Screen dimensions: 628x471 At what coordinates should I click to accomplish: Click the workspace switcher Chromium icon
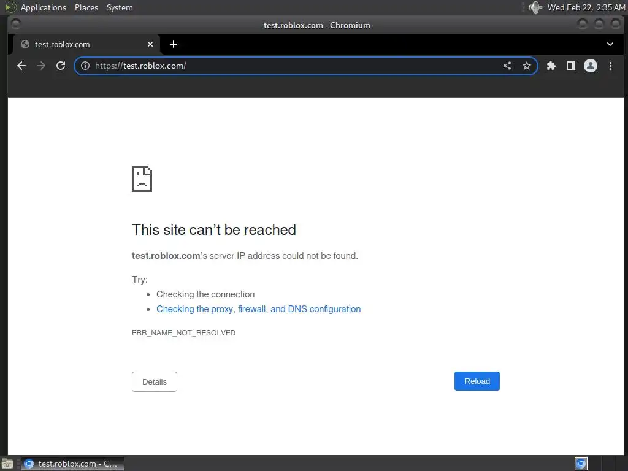click(581, 464)
